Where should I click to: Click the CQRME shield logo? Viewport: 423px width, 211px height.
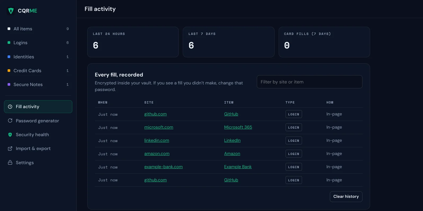tap(11, 11)
